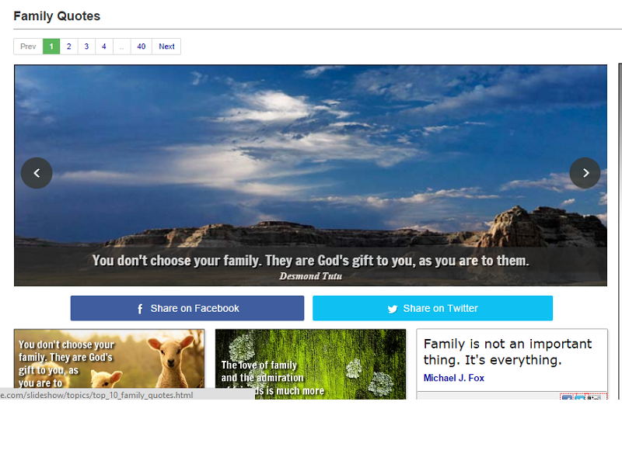The width and height of the screenshot is (622, 450).
Task: Open the Michael J. Fox author link
Action: pyautogui.click(x=453, y=378)
